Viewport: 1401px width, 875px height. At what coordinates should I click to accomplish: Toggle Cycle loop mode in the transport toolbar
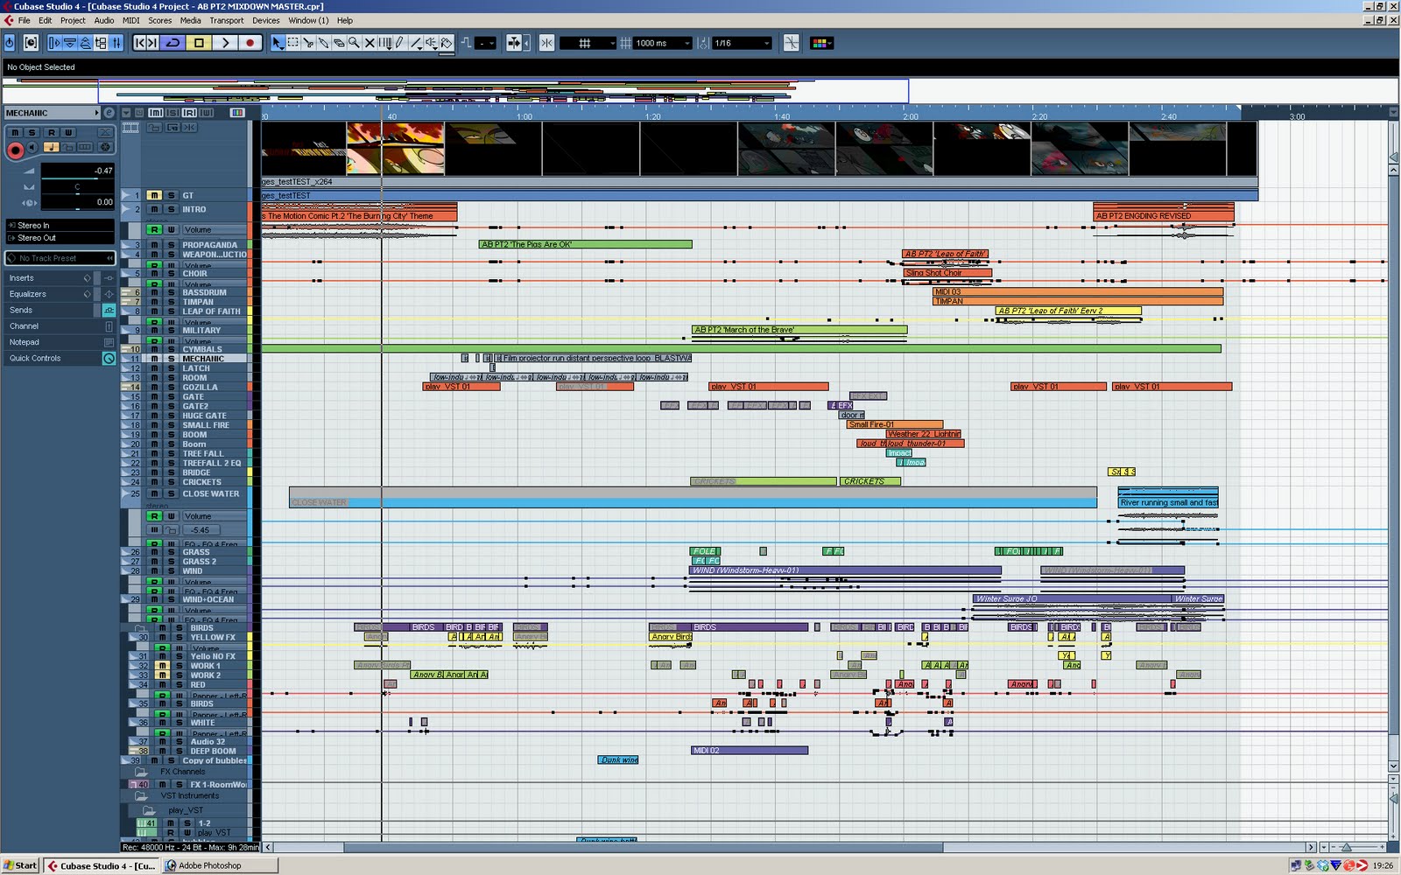[x=172, y=43]
